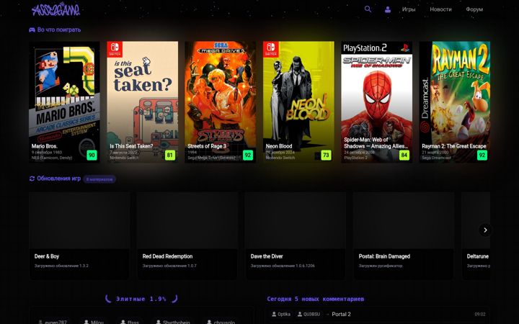Open the Is This Seat Taken? cover
The image size is (519, 324).
[x=142, y=102]
